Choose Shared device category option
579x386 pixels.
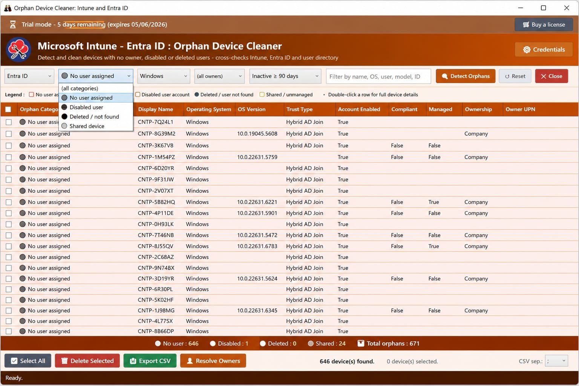(x=96, y=126)
